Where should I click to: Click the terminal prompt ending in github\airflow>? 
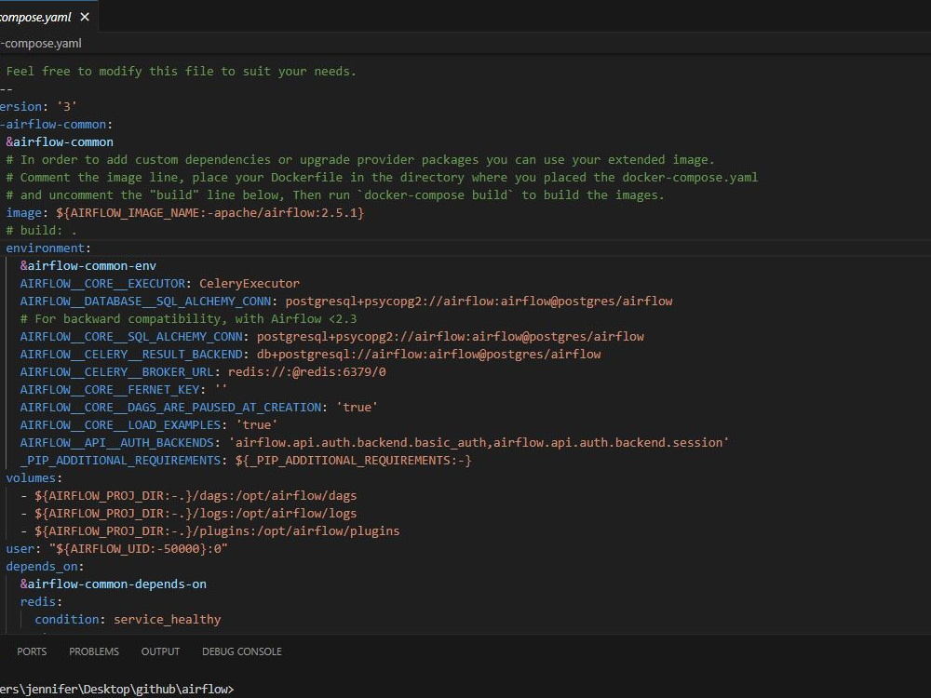coord(117,689)
